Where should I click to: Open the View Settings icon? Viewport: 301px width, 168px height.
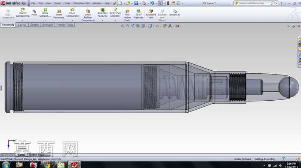point(177,26)
